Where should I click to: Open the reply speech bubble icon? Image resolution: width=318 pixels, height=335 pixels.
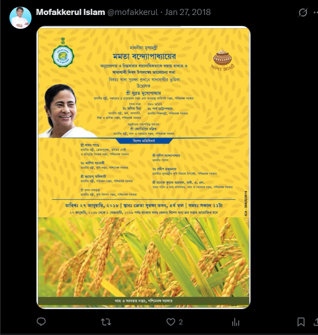click(41, 322)
